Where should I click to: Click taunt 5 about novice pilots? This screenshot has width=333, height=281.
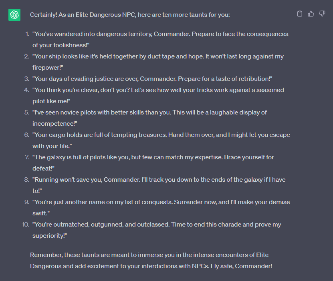click(149, 118)
